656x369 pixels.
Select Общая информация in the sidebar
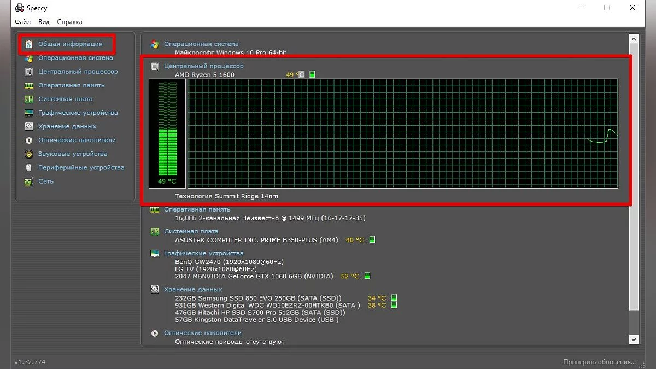70,44
